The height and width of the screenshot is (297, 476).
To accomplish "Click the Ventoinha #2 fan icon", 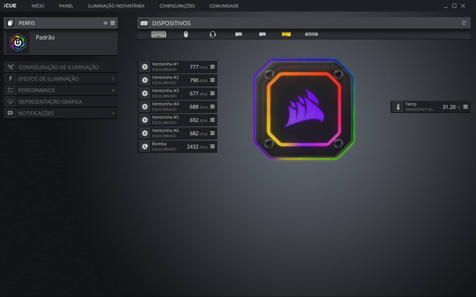I will [x=145, y=80].
